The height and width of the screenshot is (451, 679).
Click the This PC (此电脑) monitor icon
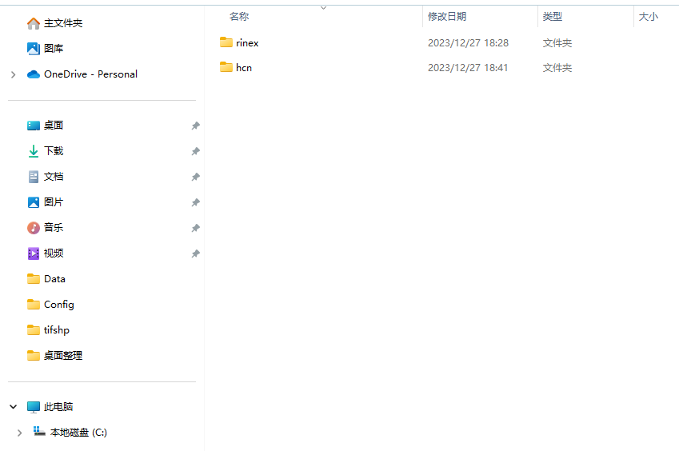tap(34, 407)
